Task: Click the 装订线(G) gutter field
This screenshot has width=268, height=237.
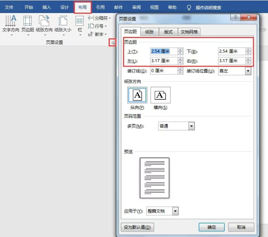Action: pos(164,71)
